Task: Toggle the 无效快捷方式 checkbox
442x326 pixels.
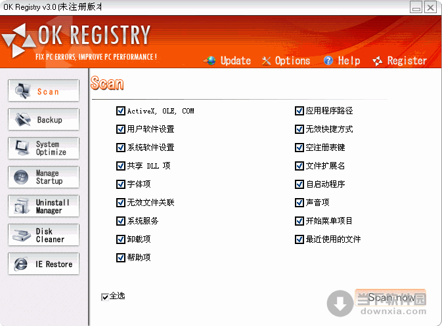Action: point(299,129)
